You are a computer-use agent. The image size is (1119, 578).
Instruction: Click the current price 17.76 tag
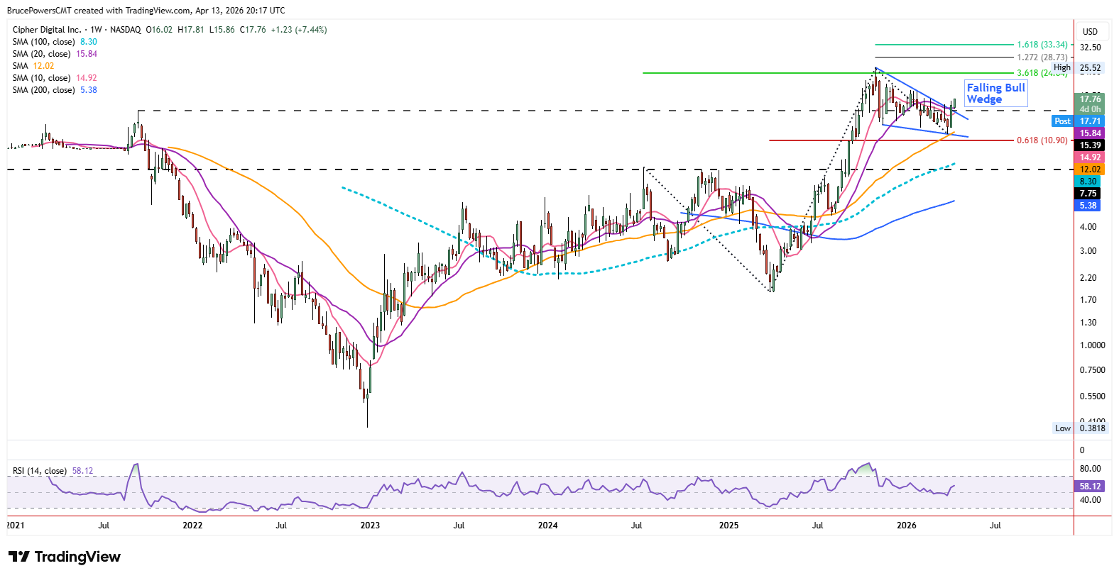[x=1090, y=100]
